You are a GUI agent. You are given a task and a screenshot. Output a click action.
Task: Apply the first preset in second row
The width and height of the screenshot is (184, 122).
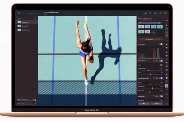(141, 32)
